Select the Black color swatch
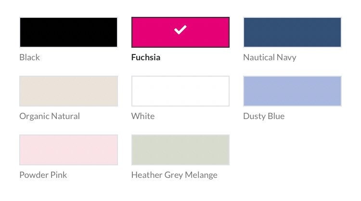This screenshot has width=361, height=201. coord(68,32)
